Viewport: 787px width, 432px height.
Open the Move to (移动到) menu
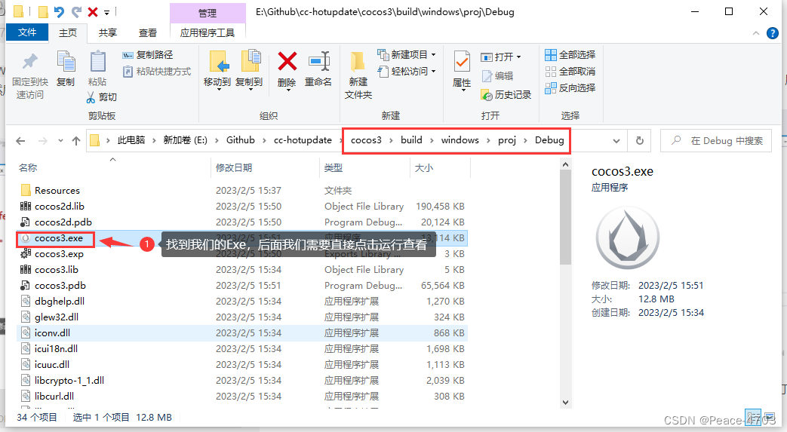(217, 70)
